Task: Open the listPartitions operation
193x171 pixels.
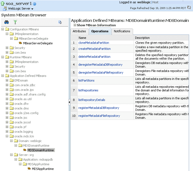Action: [x=86, y=80]
